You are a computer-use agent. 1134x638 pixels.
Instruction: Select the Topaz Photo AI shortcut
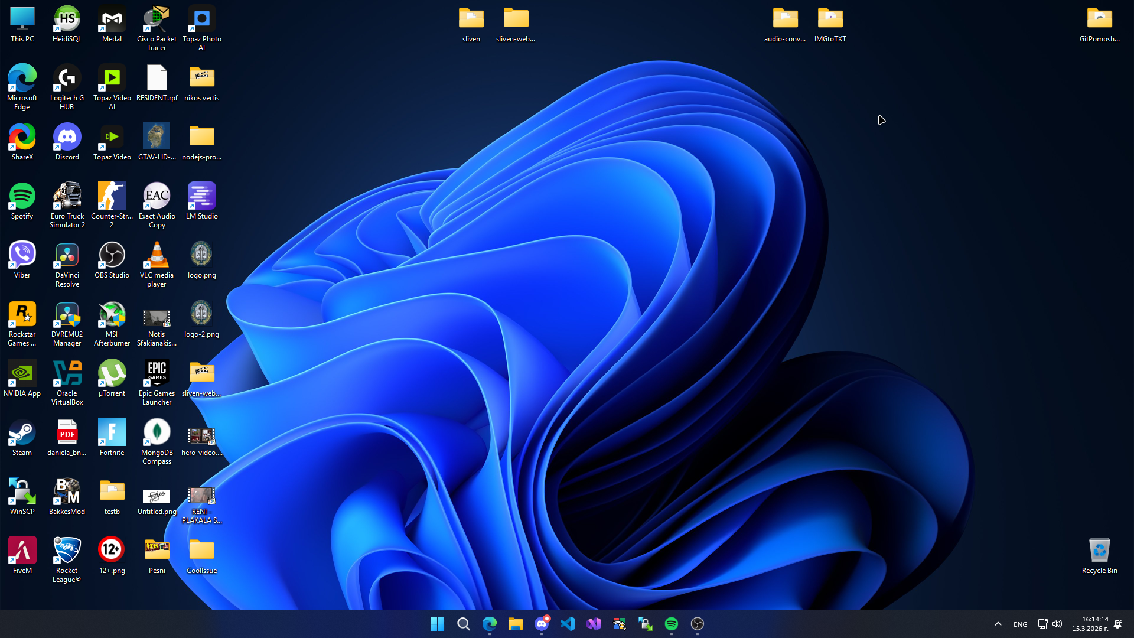pos(202,29)
